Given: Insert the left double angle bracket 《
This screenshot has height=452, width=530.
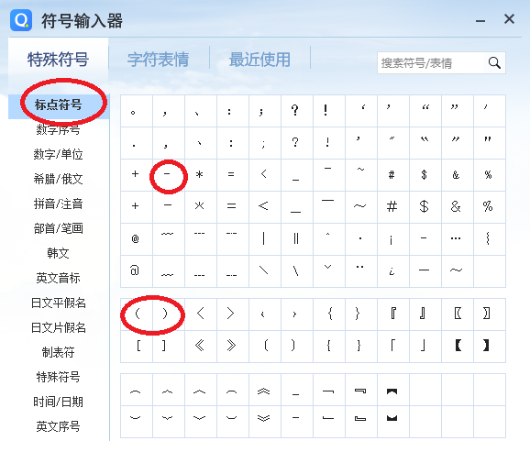Looking at the screenshot, I should (199, 346).
